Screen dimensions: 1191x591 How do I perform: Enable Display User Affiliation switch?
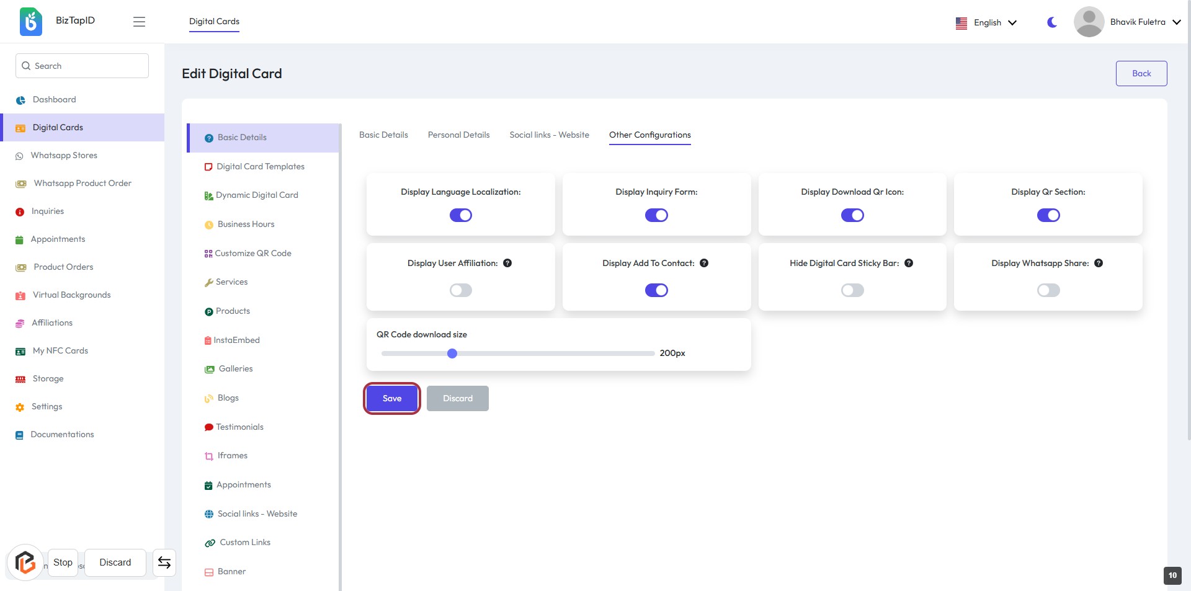pyautogui.click(x=460, y=290)
